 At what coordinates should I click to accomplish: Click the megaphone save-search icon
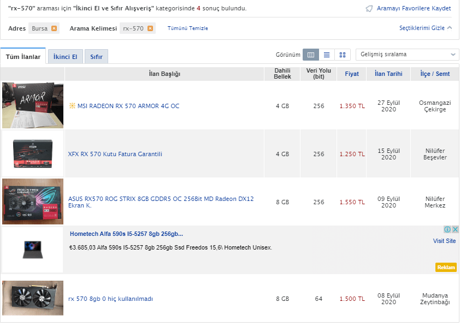pyautogui.click(x=369, y=9)
